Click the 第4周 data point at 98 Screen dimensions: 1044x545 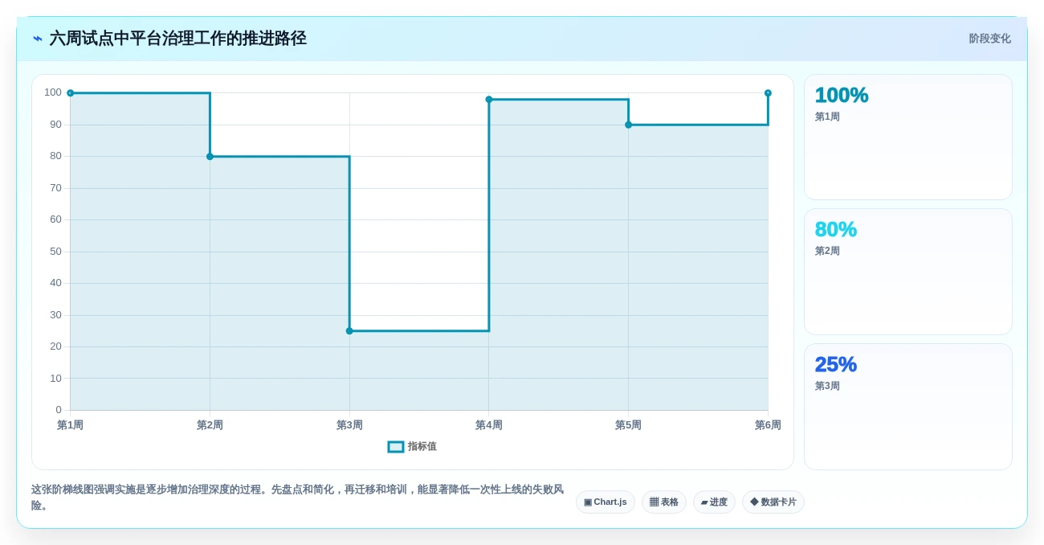[489, 100]
